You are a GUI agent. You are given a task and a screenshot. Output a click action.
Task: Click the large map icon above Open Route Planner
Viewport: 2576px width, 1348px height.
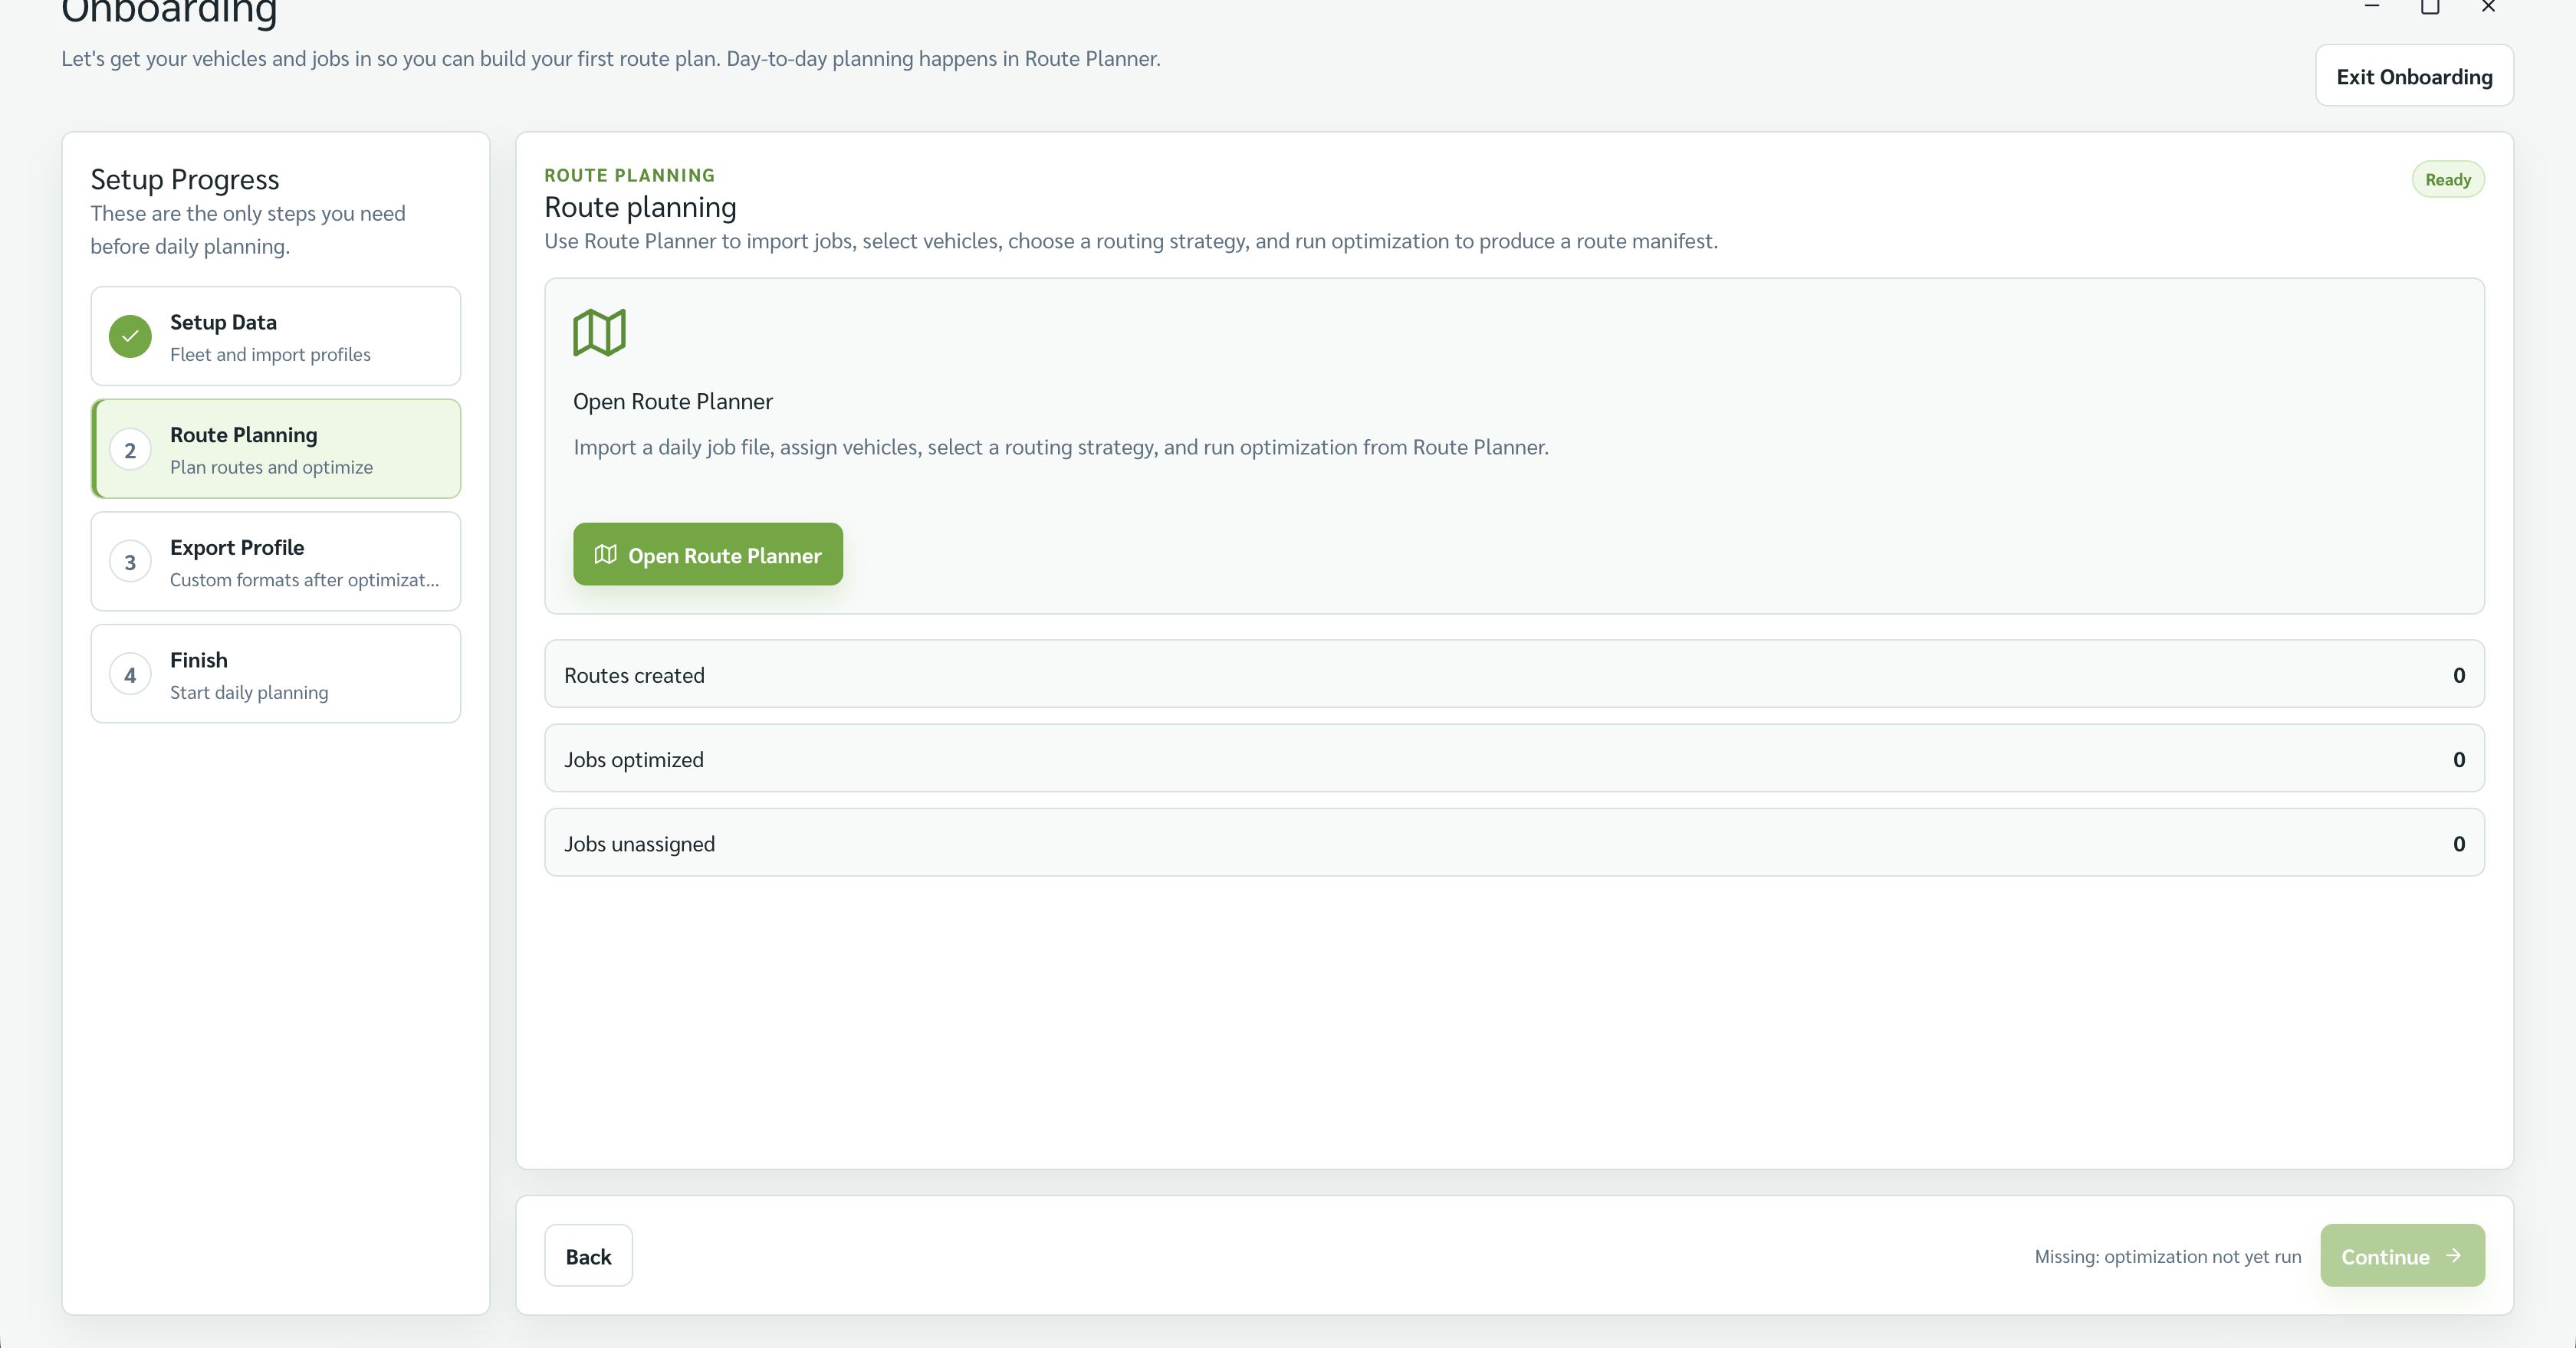coord(599,333)
